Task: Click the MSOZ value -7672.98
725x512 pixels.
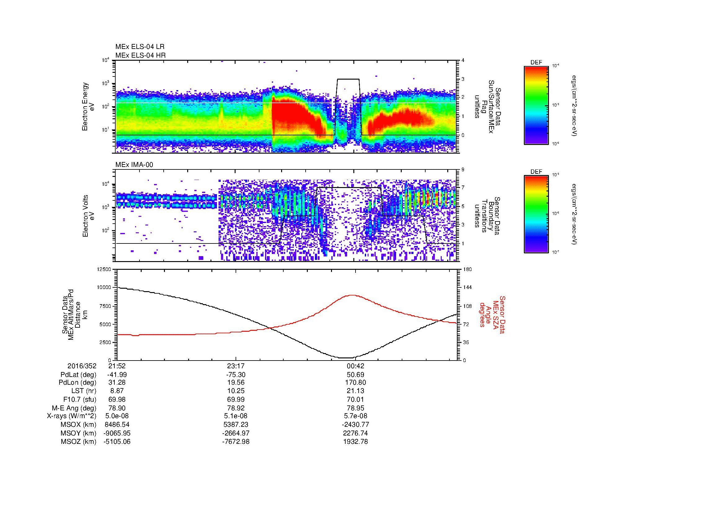Action: (236, 442)
